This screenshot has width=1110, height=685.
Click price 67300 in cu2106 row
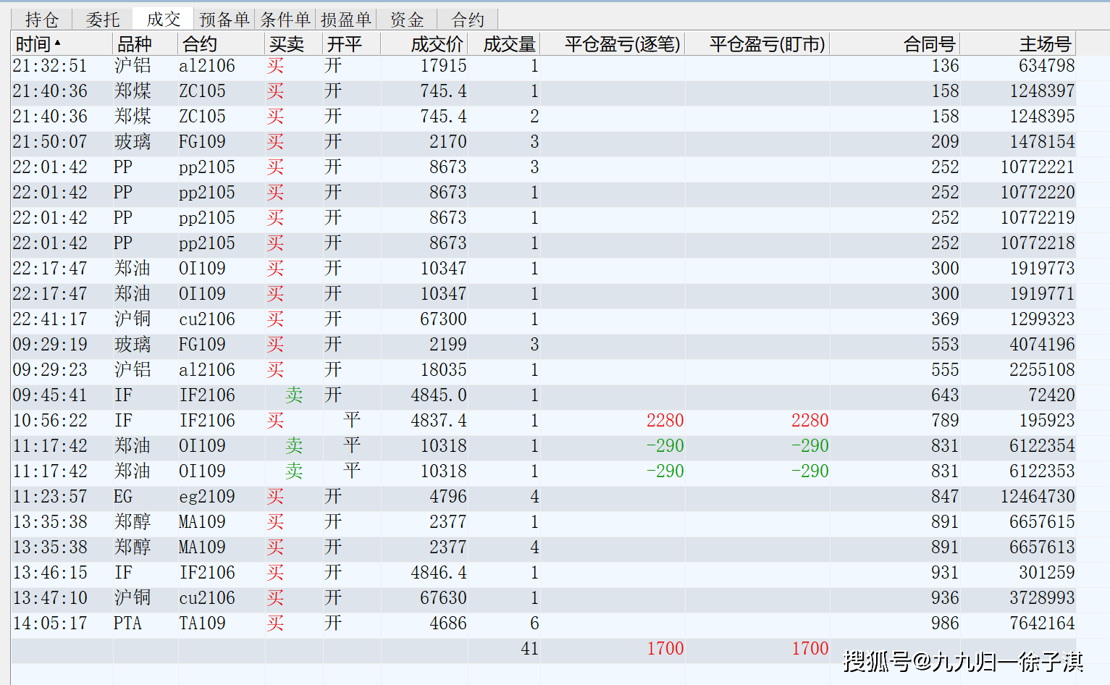tap(443, 319)
